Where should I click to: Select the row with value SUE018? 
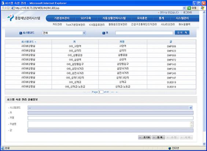pyautogui.click(x=101, y=87)
